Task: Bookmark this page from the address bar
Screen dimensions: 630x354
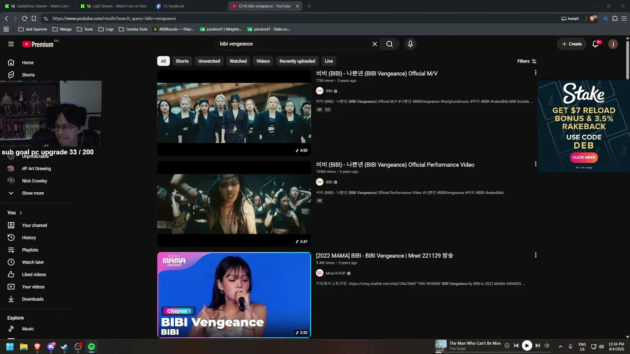Action: click(x=34, y=18)
